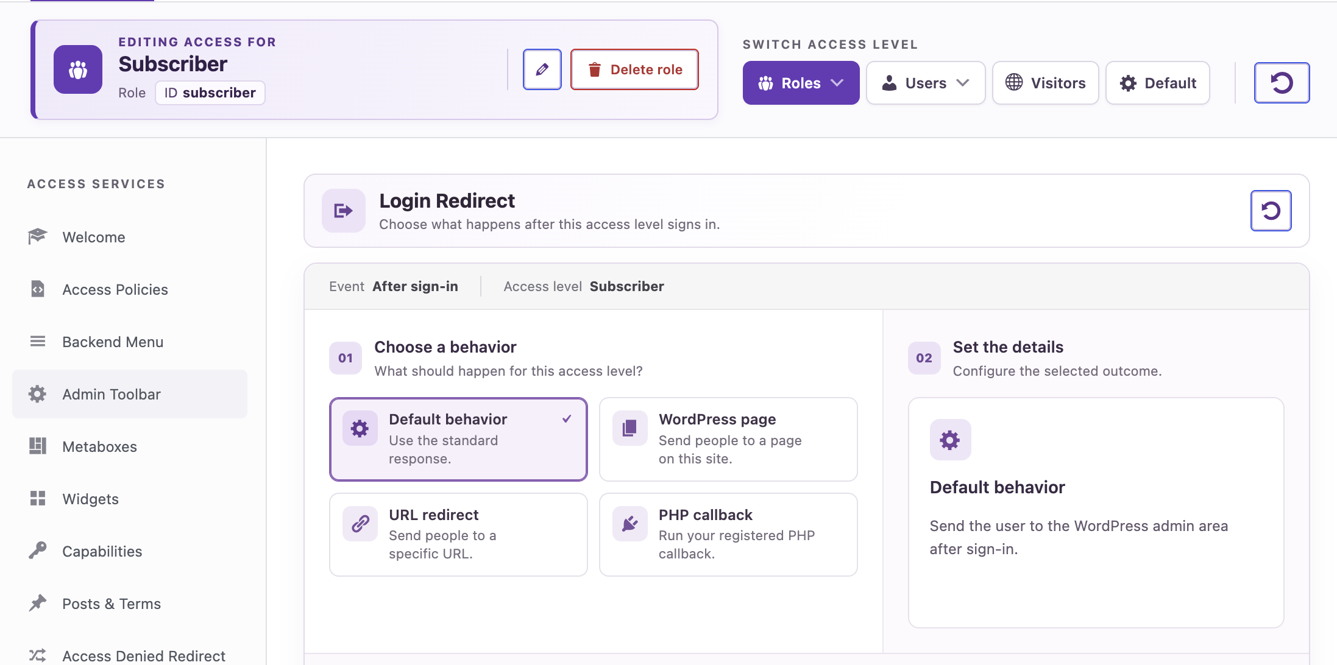Click the Subscriber role group icon

78,69
